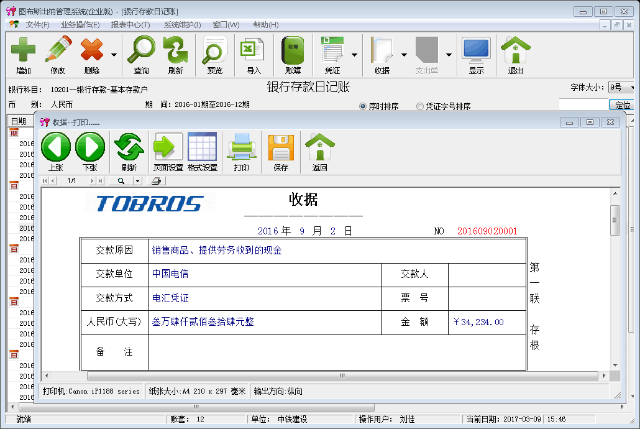Open the 报表中心(T) menu
Screen dimensions: 640x429
(130, 24)
